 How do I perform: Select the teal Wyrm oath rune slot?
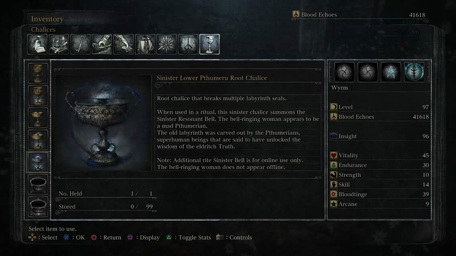(x=414, y=72)
